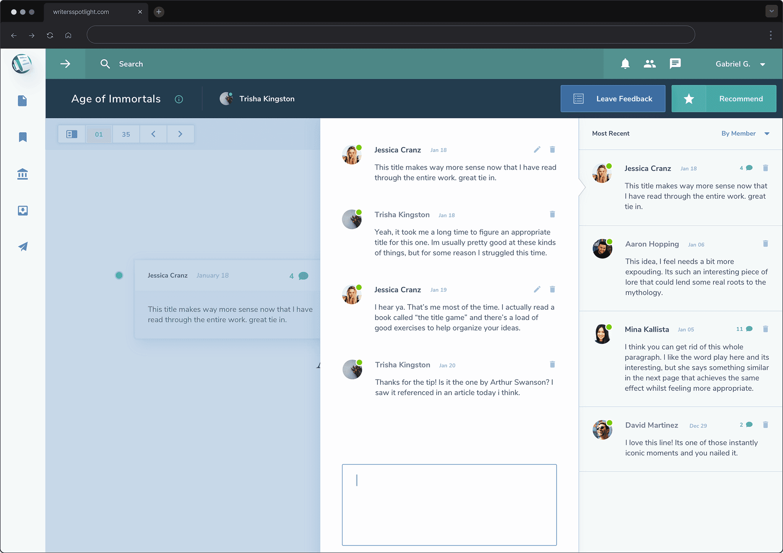The image size is (783, 553).
Task: Open Mina Kallista's 11 replies
Action: click(x=744, y=329)
